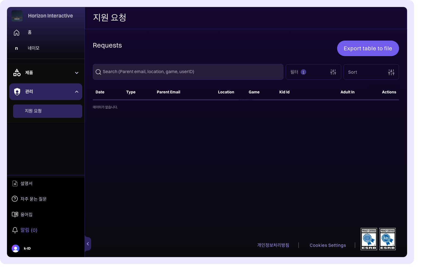Open 자주 묻는 질문 page
The height and width of the screenshot is (271, 421).
tap(33, 199)
